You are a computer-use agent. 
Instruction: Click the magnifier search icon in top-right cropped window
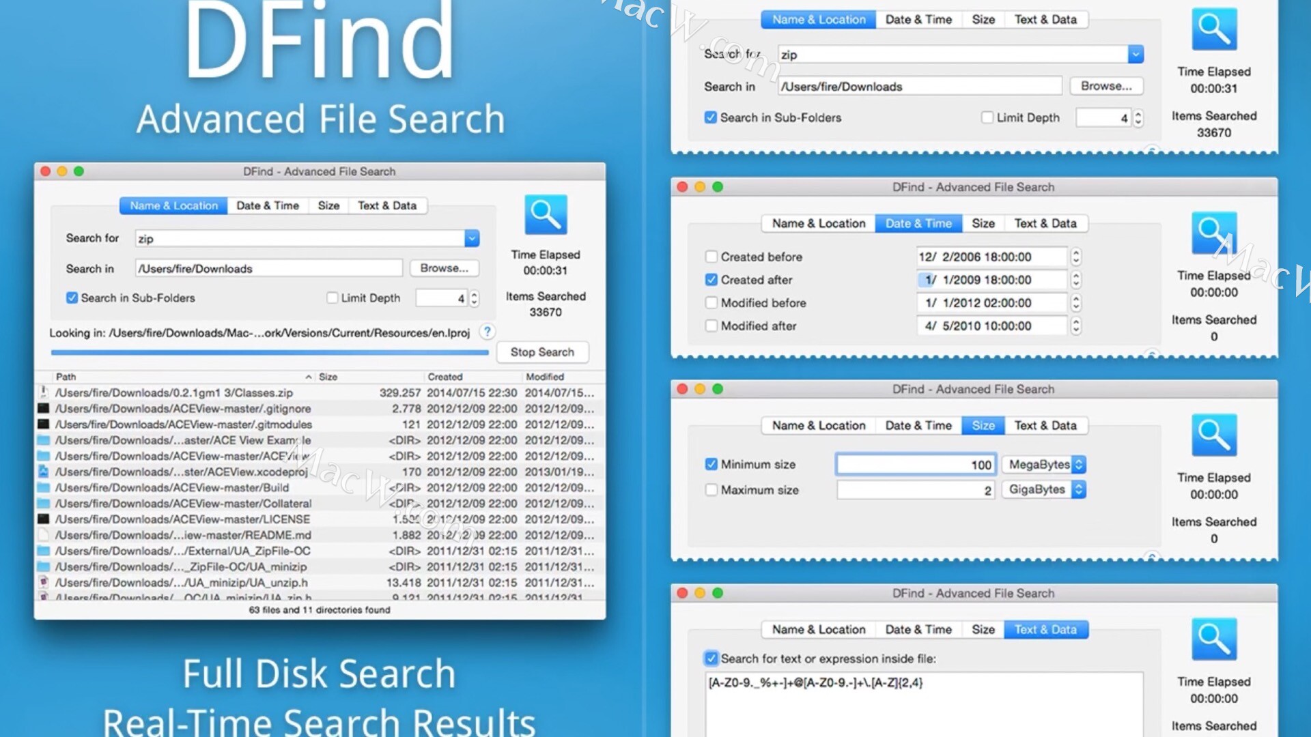tap(1214, 29)
